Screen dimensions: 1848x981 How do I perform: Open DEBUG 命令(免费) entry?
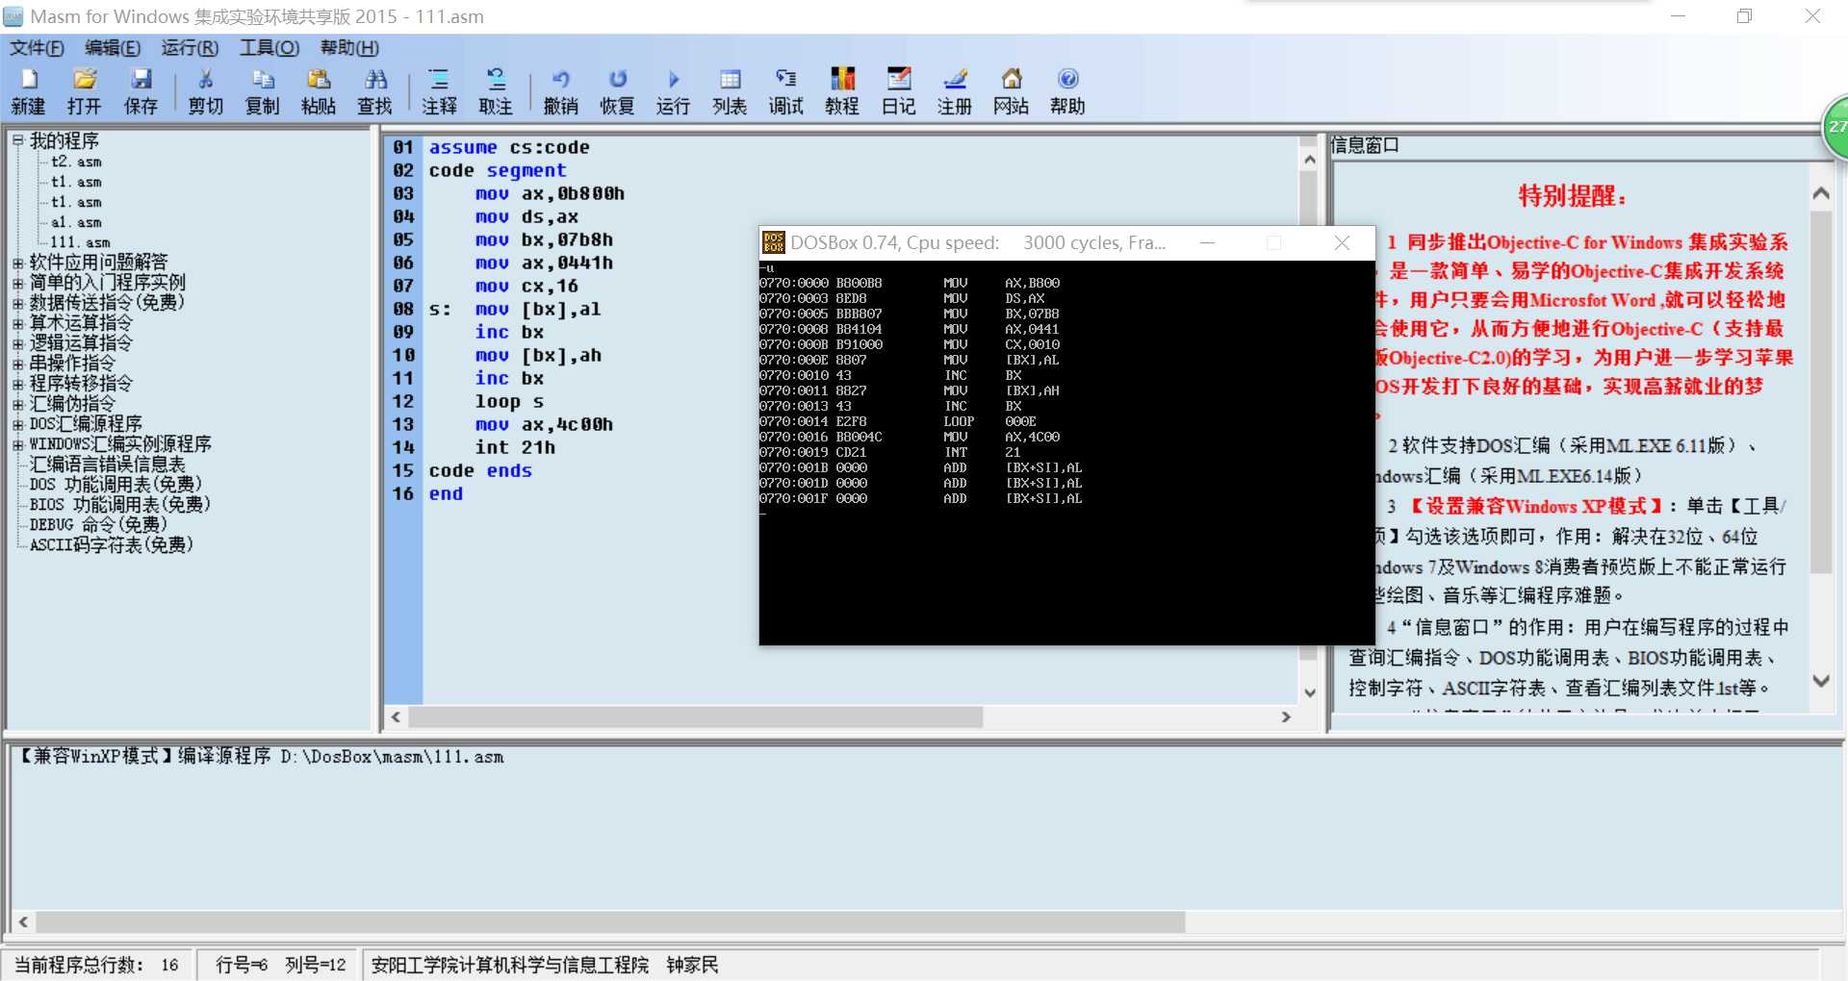[x=98, y=525]
